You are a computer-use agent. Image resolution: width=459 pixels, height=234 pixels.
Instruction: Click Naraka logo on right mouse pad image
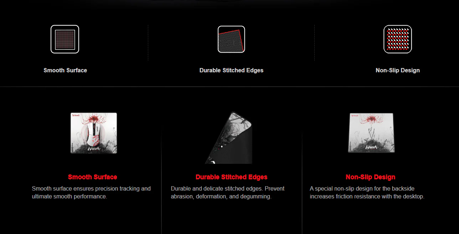point(372,147)
